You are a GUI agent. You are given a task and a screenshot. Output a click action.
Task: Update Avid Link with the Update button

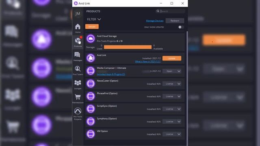(172, 58)
